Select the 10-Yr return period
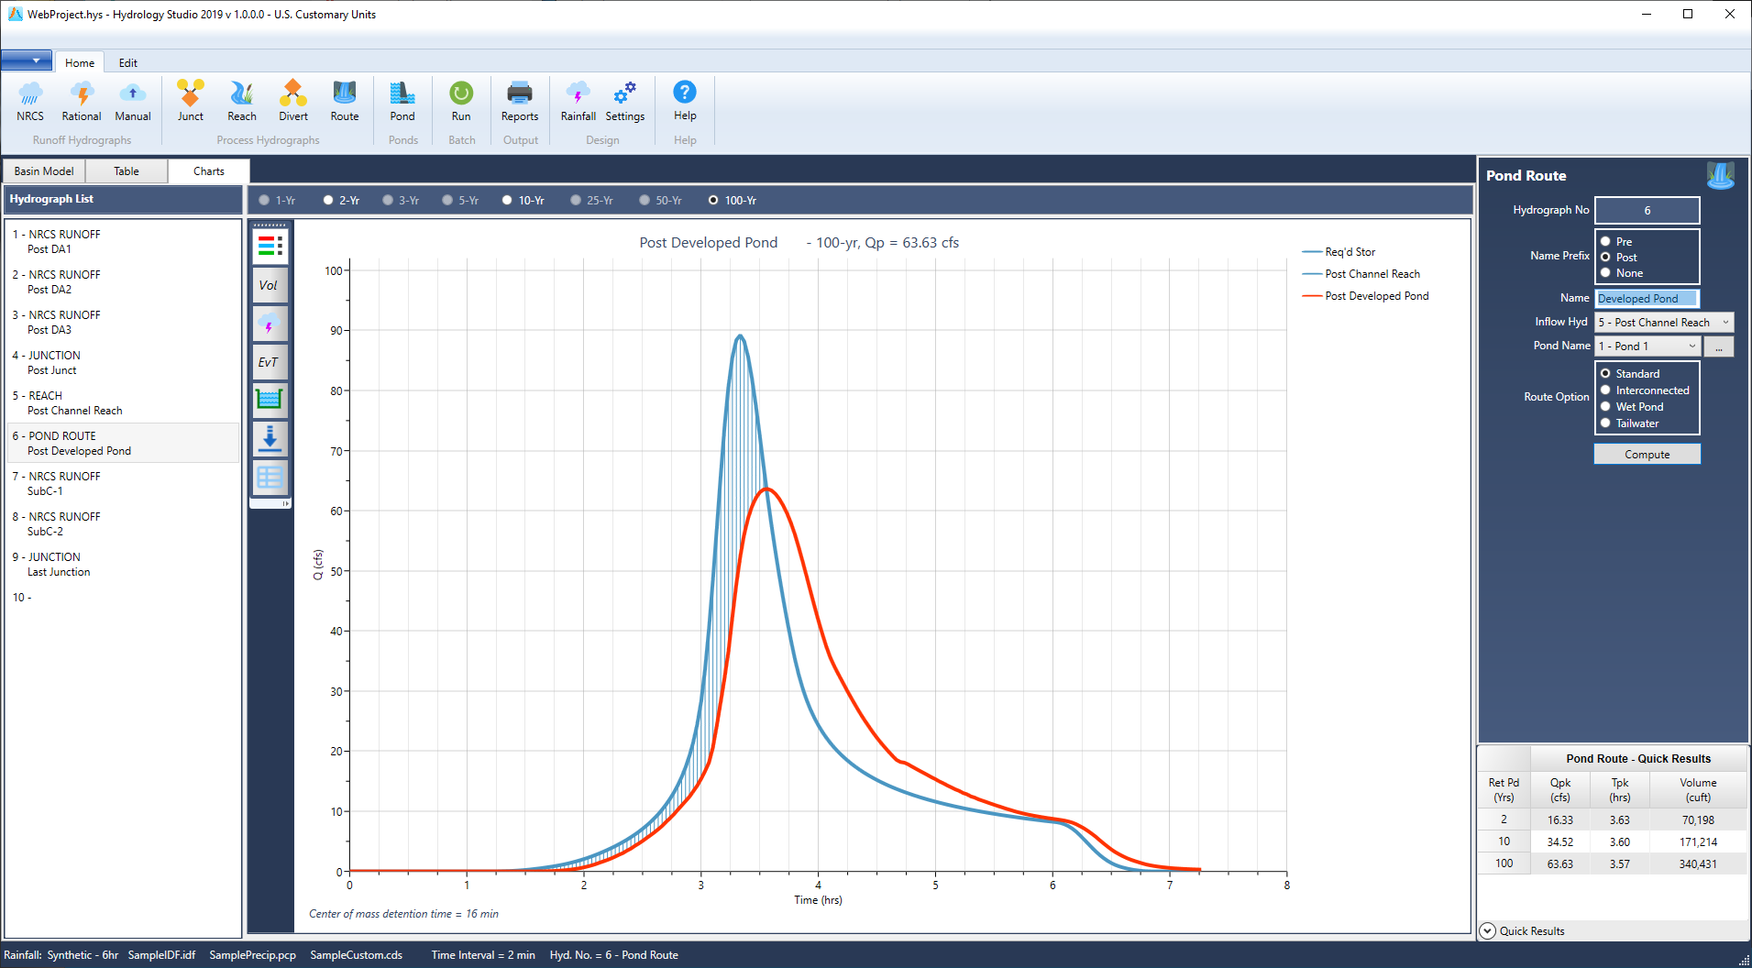The image size is (1752, 968). point(507,201)
